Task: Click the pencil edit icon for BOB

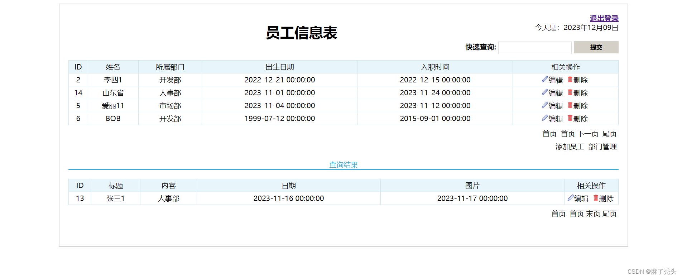Action: [545, 118]
